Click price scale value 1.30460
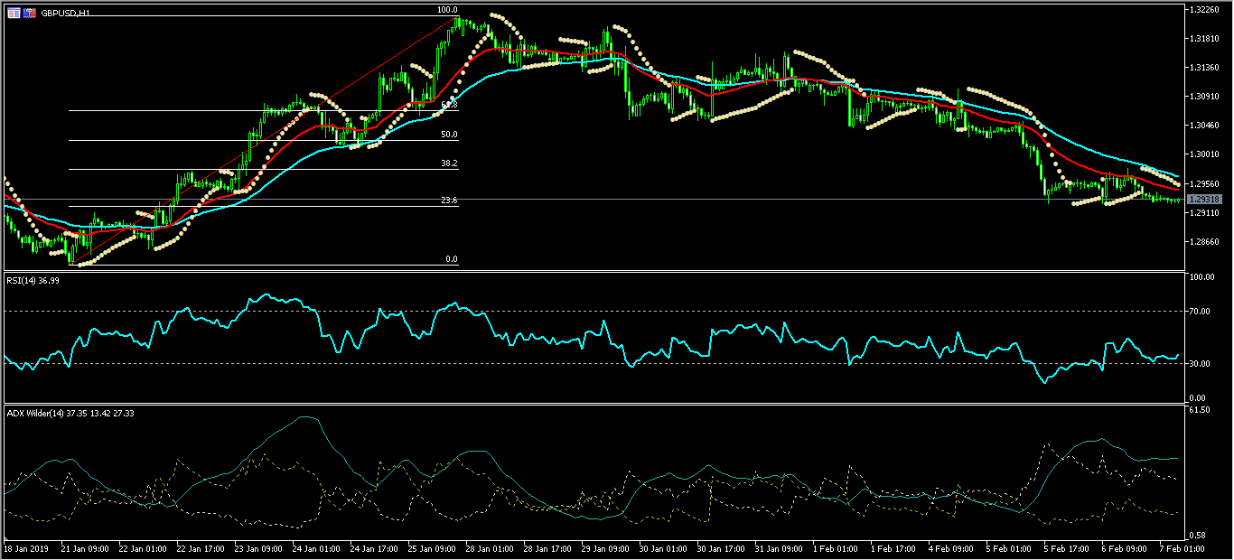Screen dimensions: 1234x560 pos(1206,126)
